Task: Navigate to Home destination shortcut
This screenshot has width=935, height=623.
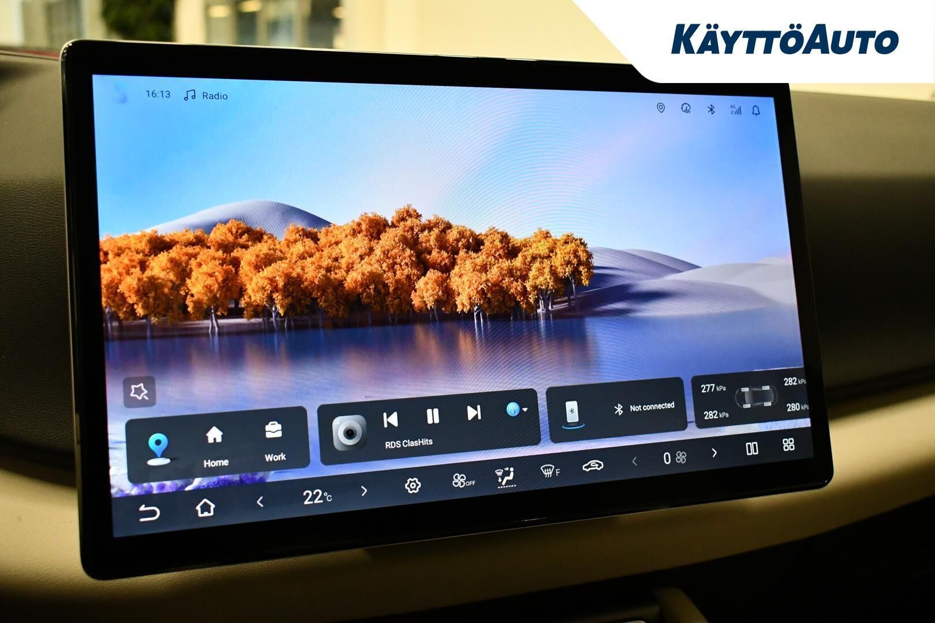Action: (x=215, y=446)
